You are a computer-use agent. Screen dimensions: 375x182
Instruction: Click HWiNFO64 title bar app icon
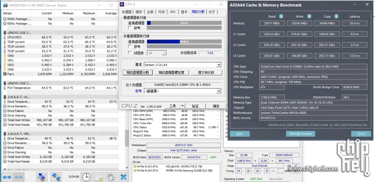pyautogui.click(x=5, y=5)
